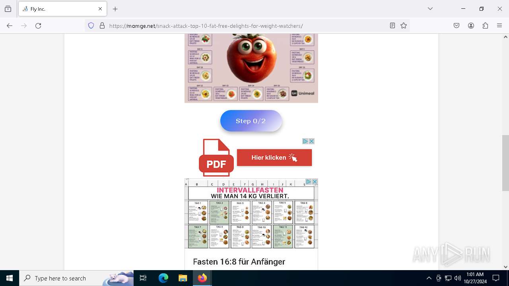Image resolution: width=509 pixels, height=286 pixels.
Task: Go back to previous page
Action: click(10, 26)
